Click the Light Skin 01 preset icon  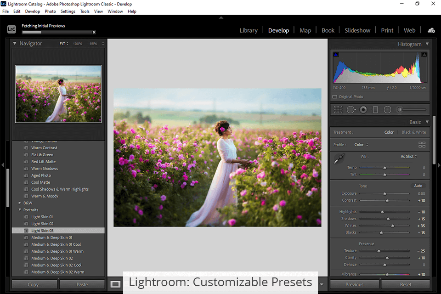(26, 217)
